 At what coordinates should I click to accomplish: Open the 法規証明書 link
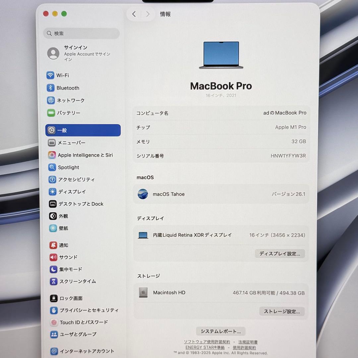(248, 342)
